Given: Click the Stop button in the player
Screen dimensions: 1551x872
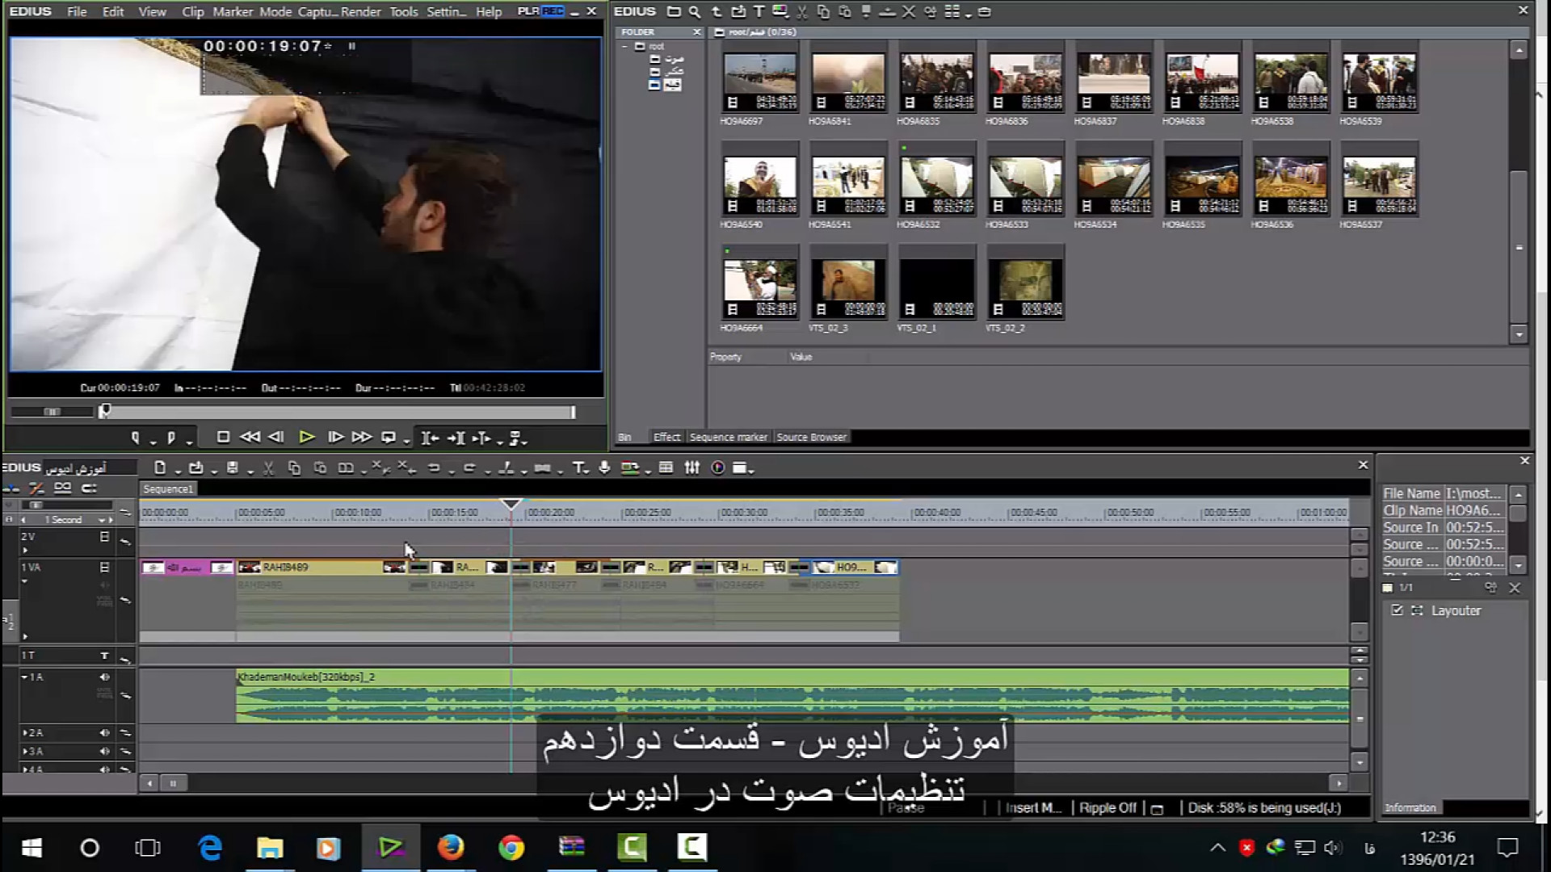Looking at the screenshot, I should pos(224,438).
